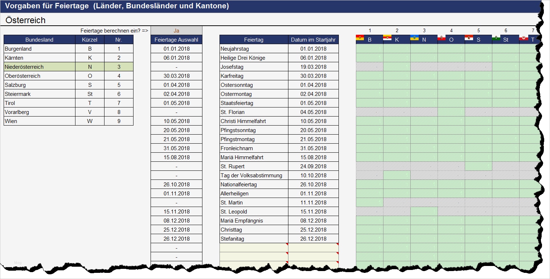Select the highlighted Niederösterreich row
Viewport: 550px width, 279px height.
39,67
